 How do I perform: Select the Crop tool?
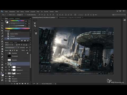click(x=2, y=31)
